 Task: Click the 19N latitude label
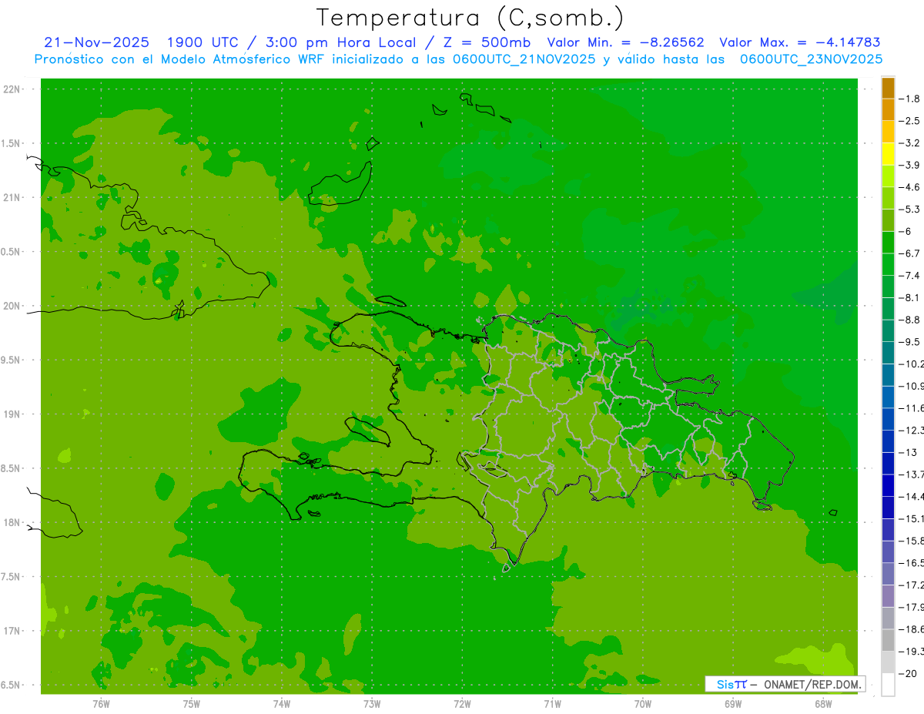point(12,414)
